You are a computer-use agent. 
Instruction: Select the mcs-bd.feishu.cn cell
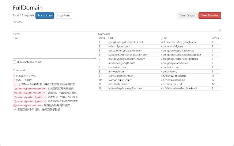(135, 84)
